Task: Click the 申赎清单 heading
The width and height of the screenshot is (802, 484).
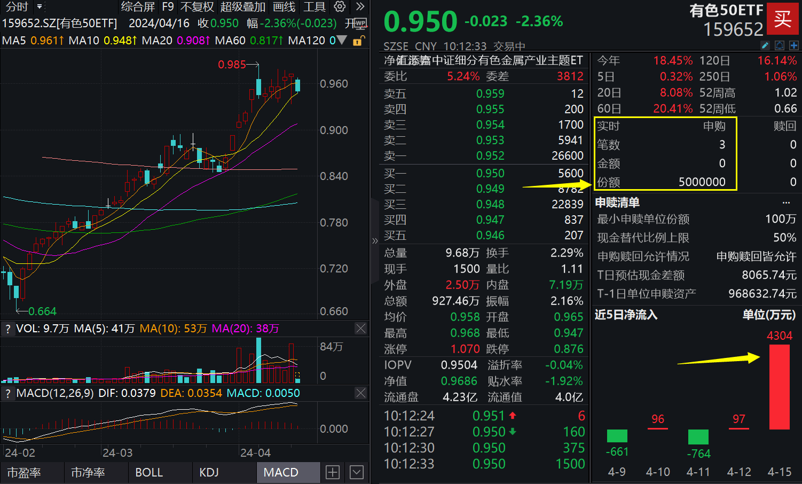Action: [x=617, y=202]
